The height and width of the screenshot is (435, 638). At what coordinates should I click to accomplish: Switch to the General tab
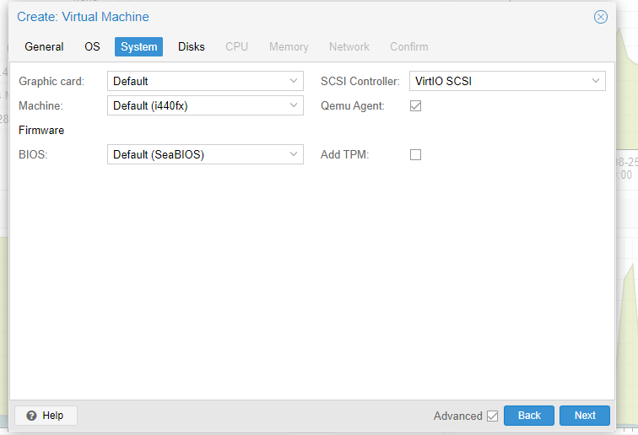tap(44, 47)
